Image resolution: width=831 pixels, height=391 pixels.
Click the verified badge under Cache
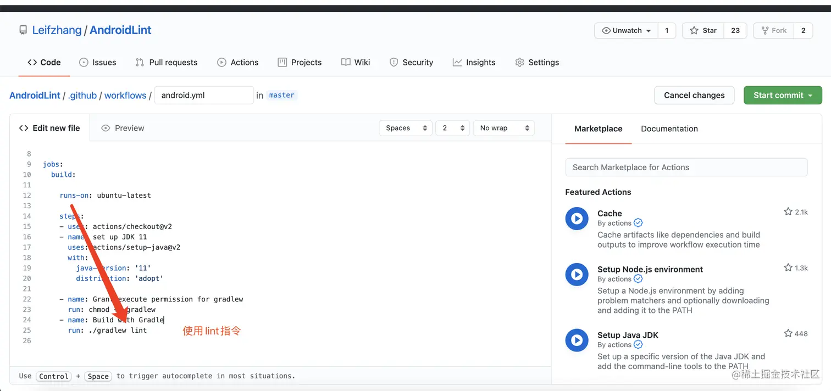(x=638, y=223)
